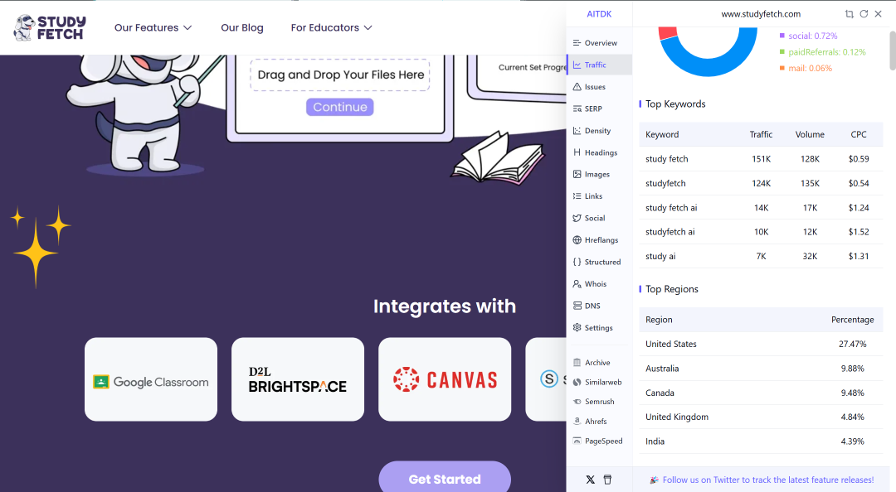Select the Canvas integration card

click(445, 379)
